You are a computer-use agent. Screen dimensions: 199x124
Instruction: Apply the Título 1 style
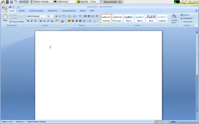coord(129,18)
